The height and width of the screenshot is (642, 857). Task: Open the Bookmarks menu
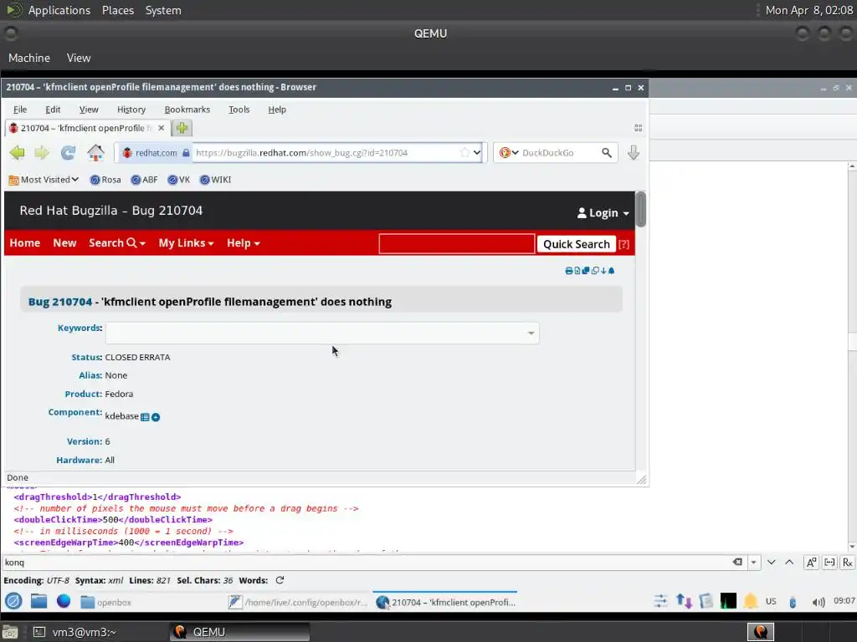(x=187, y=110)
